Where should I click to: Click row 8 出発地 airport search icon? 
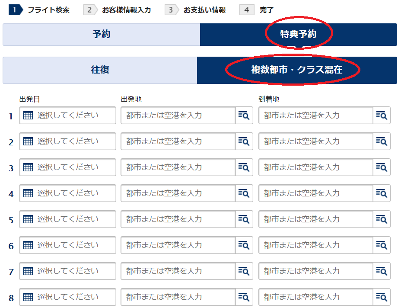point(244,297)
